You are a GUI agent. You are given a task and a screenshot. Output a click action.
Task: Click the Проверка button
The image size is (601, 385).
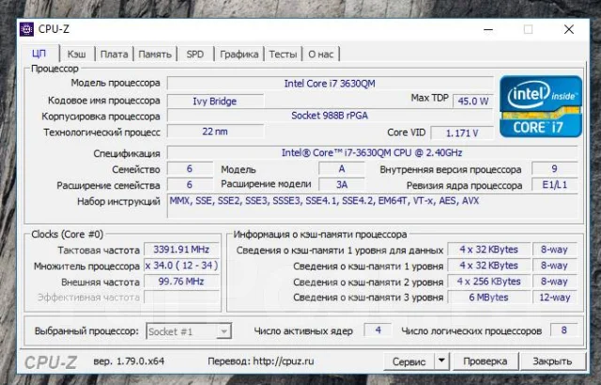tap(485, 361)
